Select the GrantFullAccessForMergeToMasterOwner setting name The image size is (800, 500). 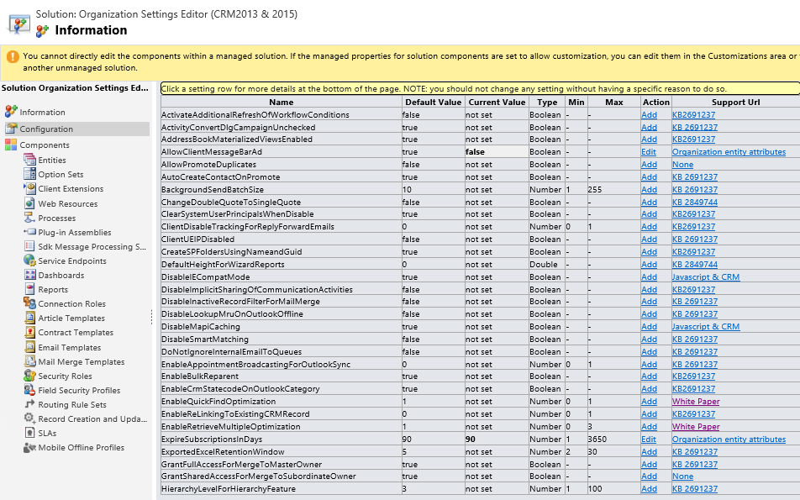tap(241, 464)
